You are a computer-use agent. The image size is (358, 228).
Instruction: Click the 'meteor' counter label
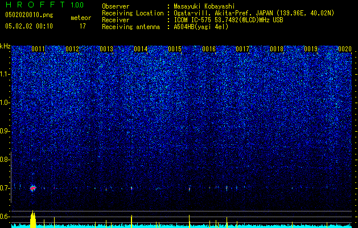pyautogui.click(x=81, y=18)
